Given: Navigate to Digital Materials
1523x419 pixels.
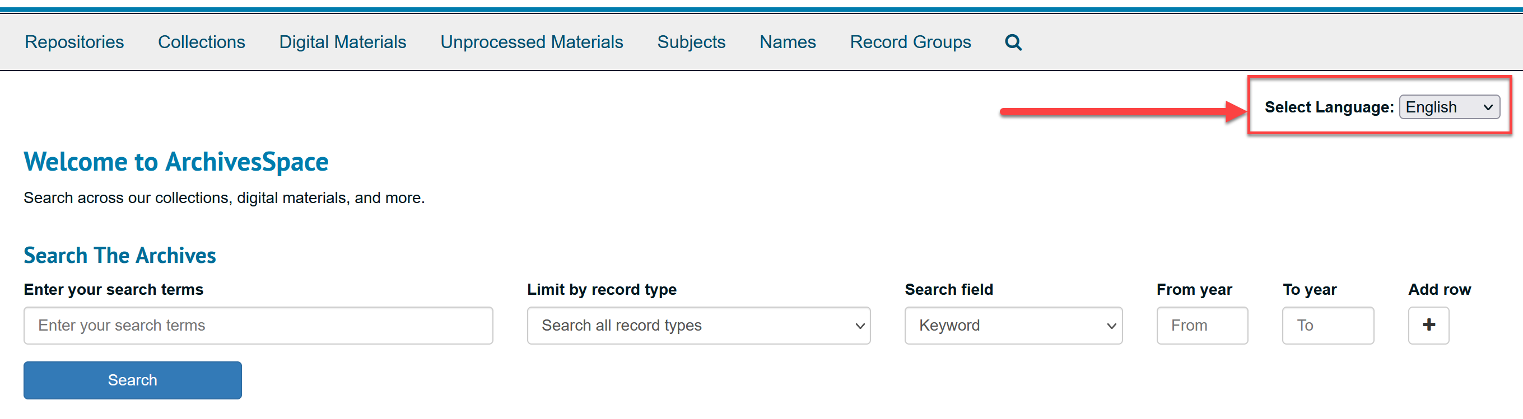Looking at the screenshot, I should [x=342, y=43].
